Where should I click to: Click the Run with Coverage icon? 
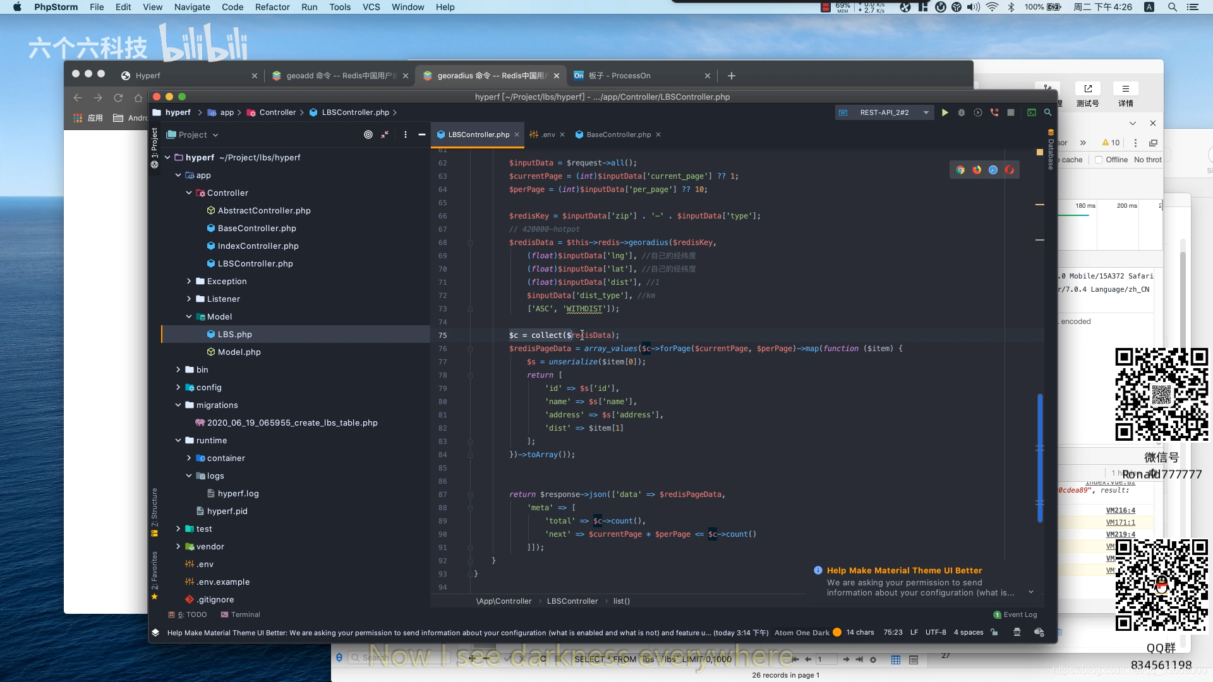point(978,112)
